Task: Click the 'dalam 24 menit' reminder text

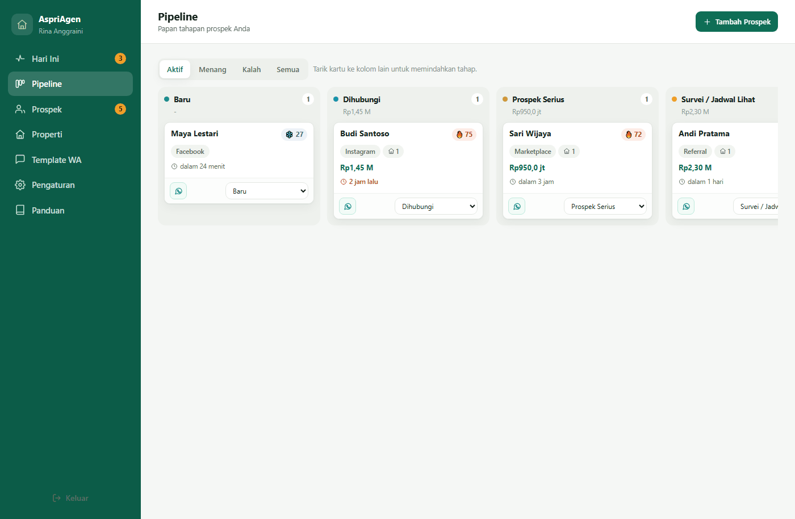Action: [198, 166]
